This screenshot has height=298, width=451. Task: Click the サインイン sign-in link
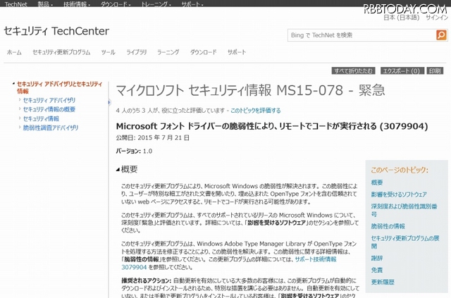tap(437, 17)
